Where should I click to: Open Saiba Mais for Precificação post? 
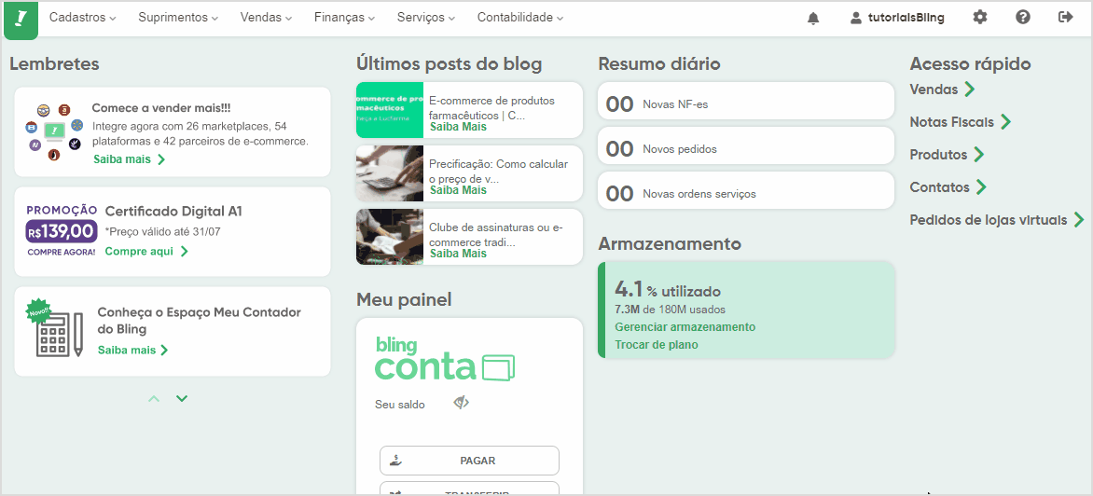[x=458, y=190]
